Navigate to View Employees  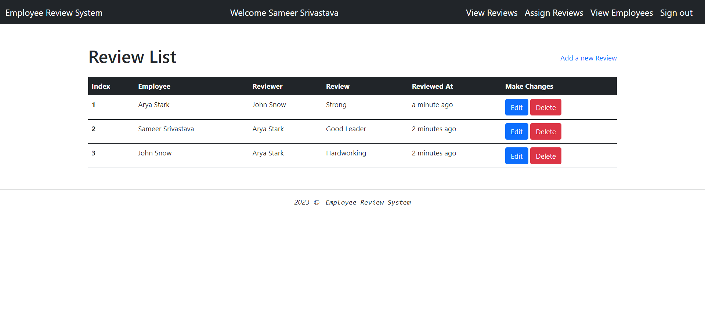click(x=621, y=12)
